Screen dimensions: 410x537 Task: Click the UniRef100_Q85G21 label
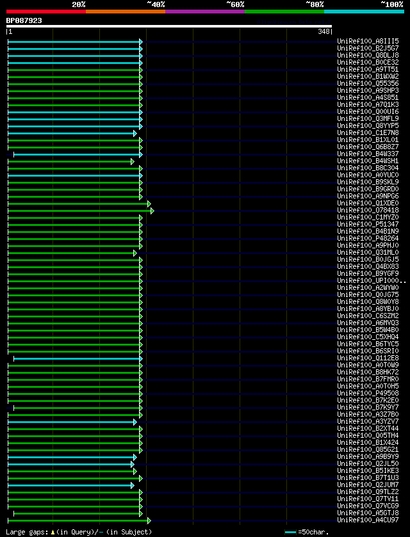tap(368, 450)
